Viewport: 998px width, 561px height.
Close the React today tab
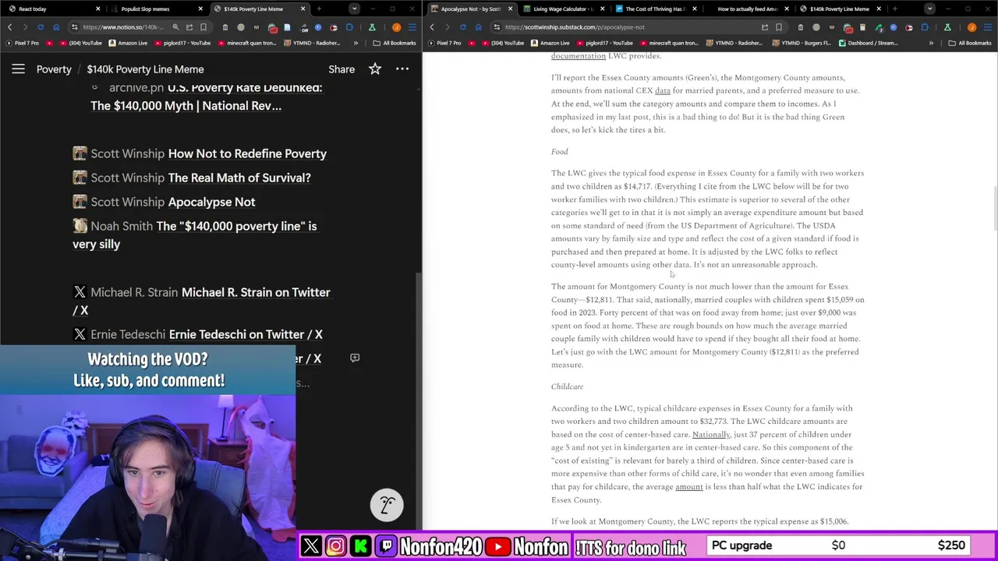(x=97, y=9)
